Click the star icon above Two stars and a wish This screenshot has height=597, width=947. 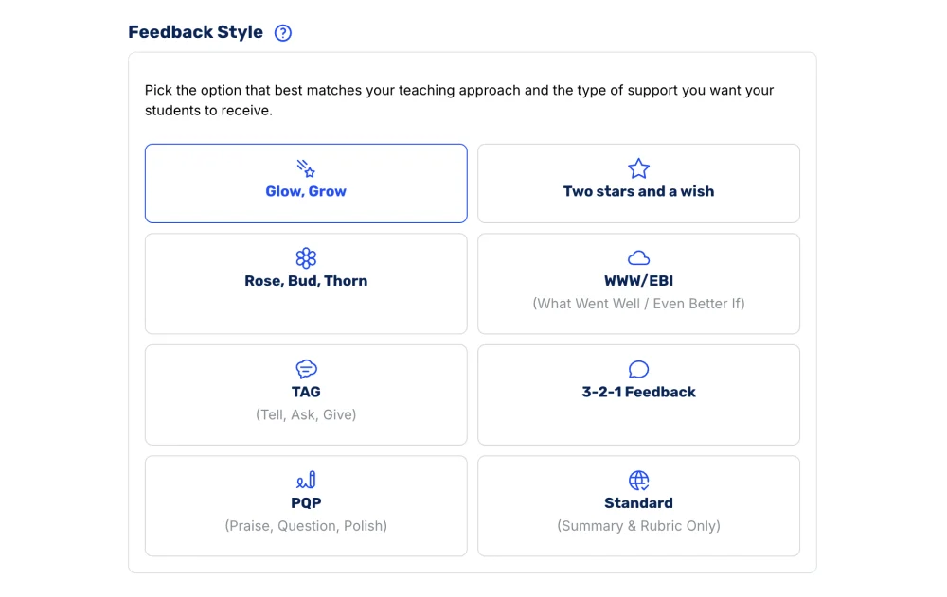638,168
